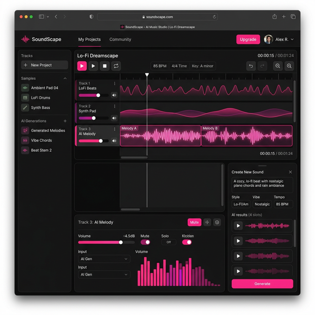Select the Melody B clip
The width and height of the screenshot is (315, 315).
coord(247,136)
